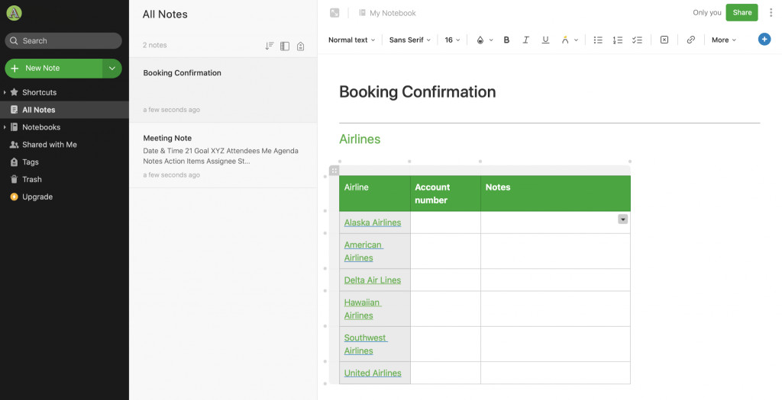Open the note's more actions menu
782x400 pixels.
[x=771, y=13]
